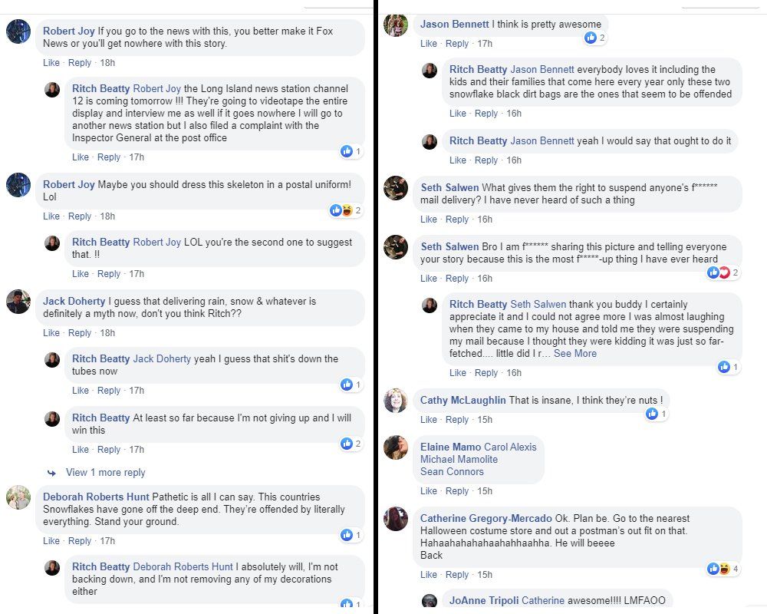
Task: Click the like reaction icon on Jason Bennett's comment
Action: click(590, 38)
